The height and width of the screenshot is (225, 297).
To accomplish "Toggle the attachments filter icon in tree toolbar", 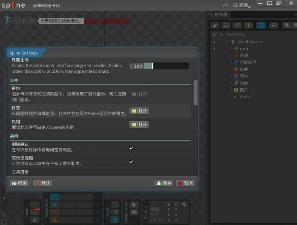I will tap(237, 25).
